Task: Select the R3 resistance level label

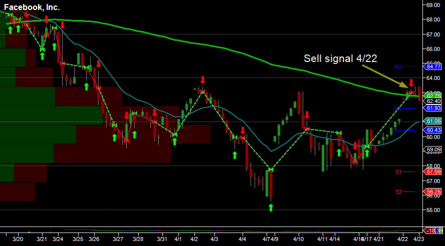Action: point(398,67)
